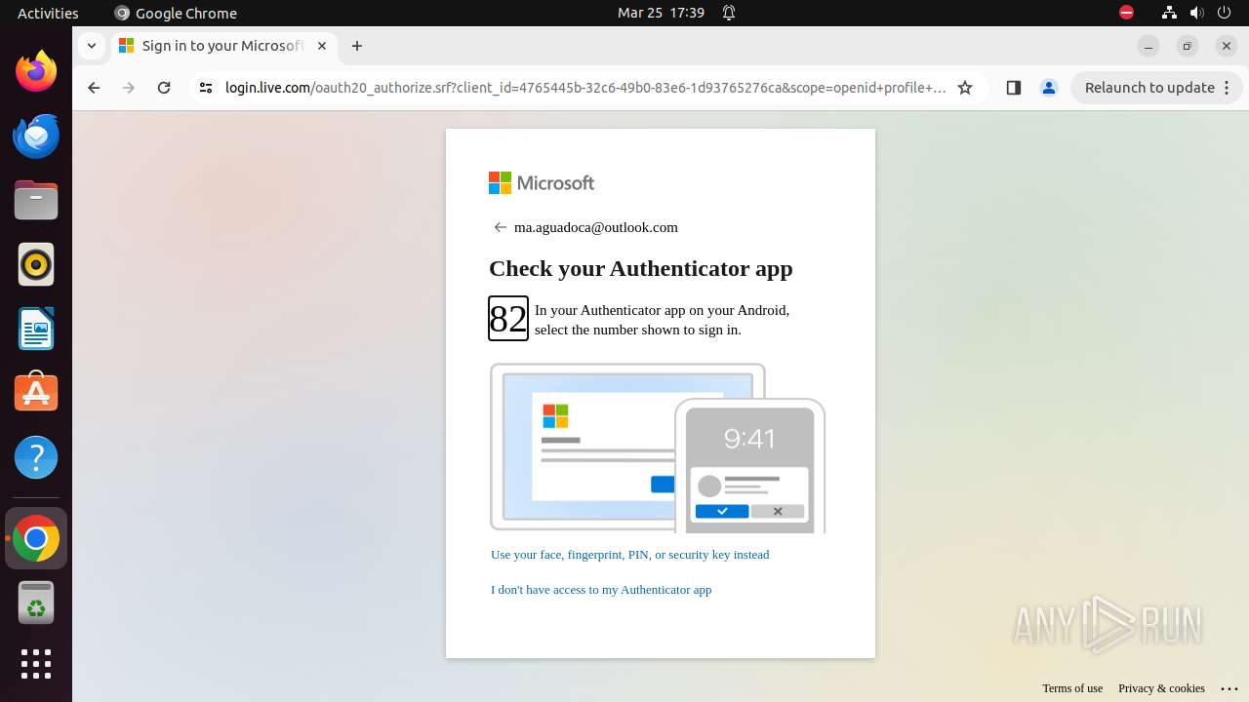Toggle the Chrome side panel
Image resolution: width=1249 pixels, height=702 pixels.
[x=1013, y=88]
